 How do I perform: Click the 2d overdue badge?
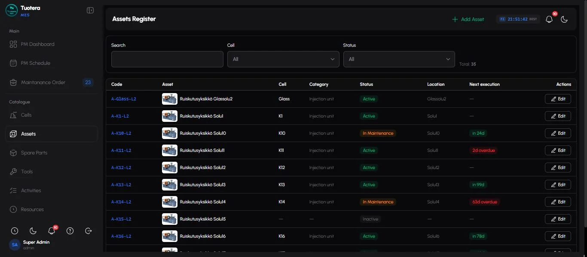tap(483, 151)
